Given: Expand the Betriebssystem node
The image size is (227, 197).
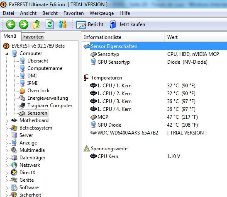Looking at the screenshot, I should tap(7, 128).
